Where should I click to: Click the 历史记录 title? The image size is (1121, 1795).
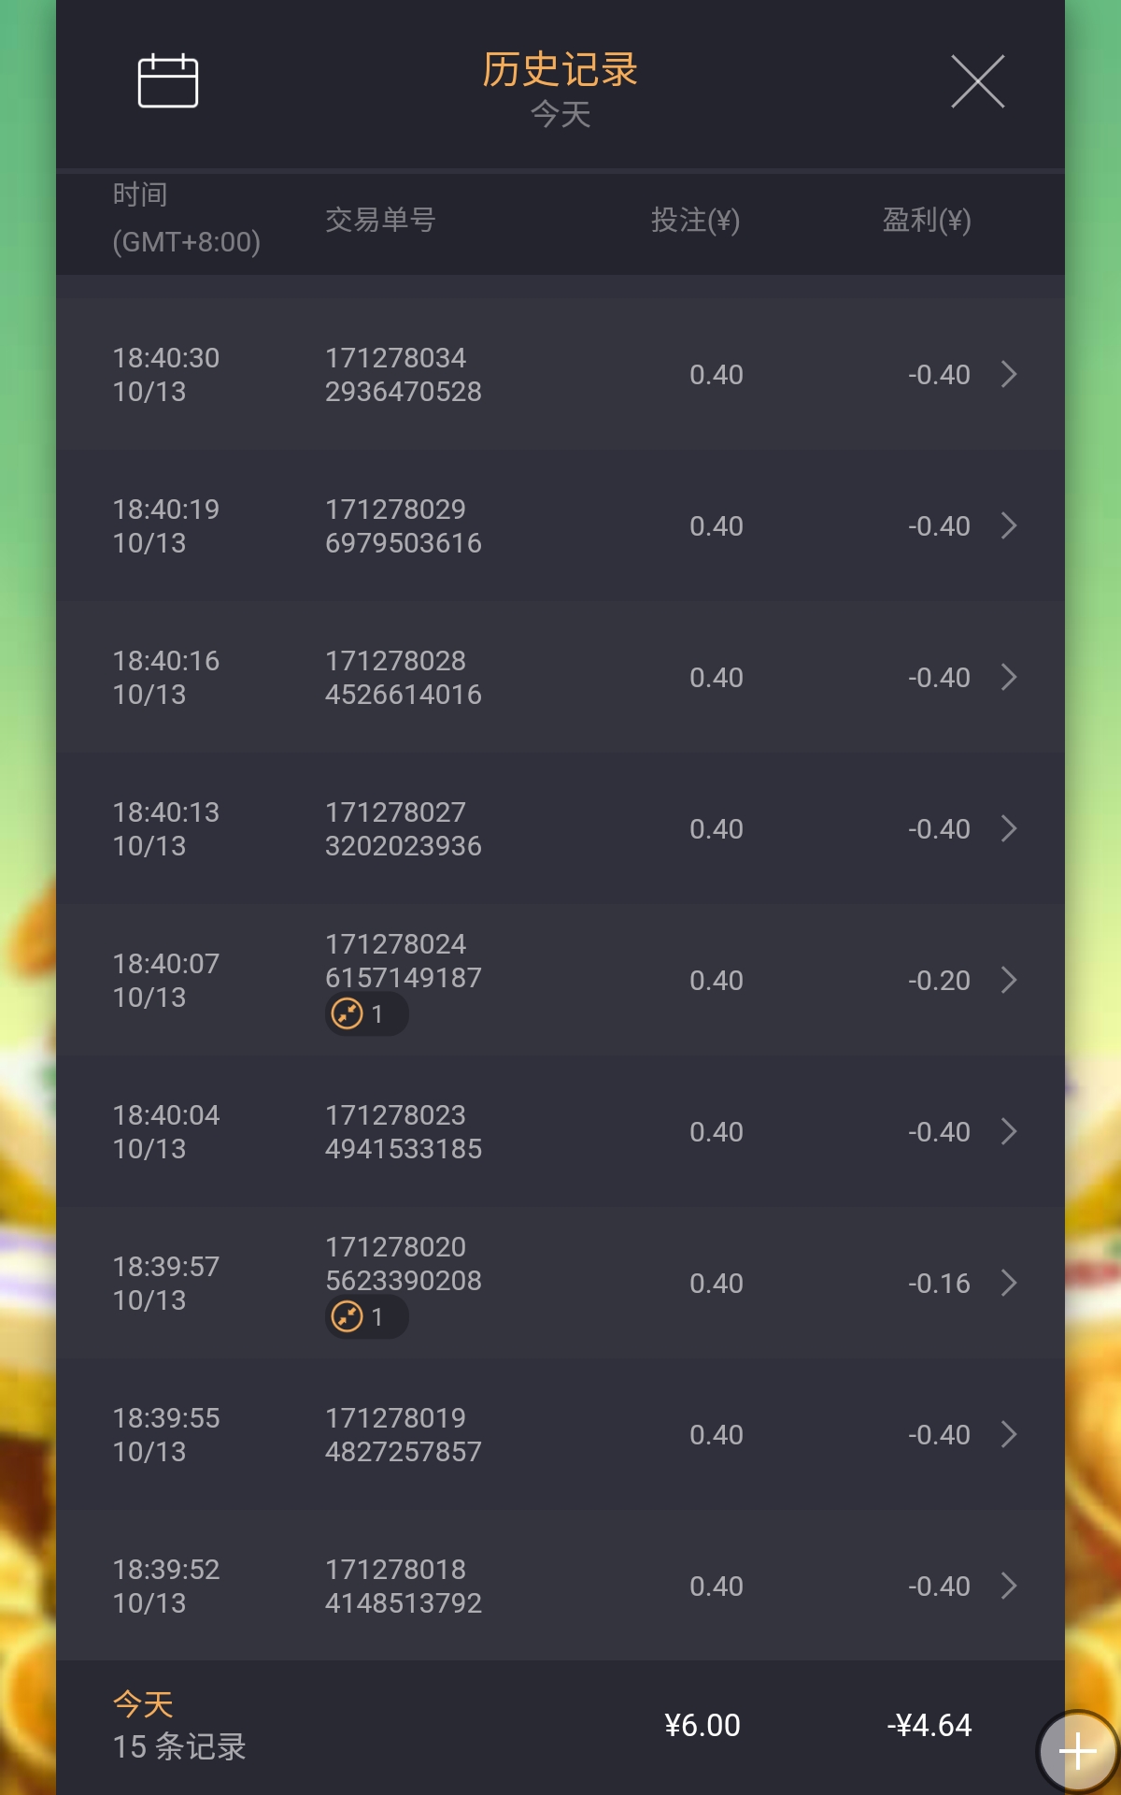(x=560, y=70)
